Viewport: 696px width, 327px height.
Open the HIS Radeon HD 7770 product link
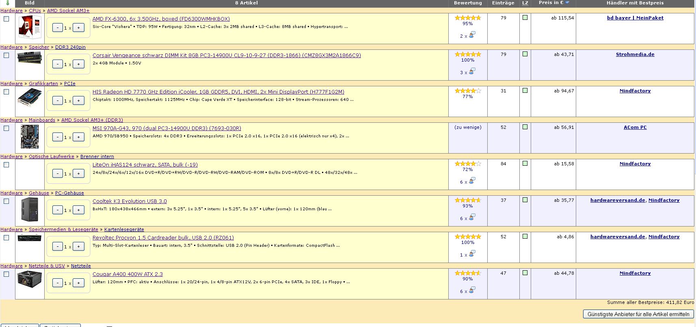pyautogui.click(x=218, y=92)
